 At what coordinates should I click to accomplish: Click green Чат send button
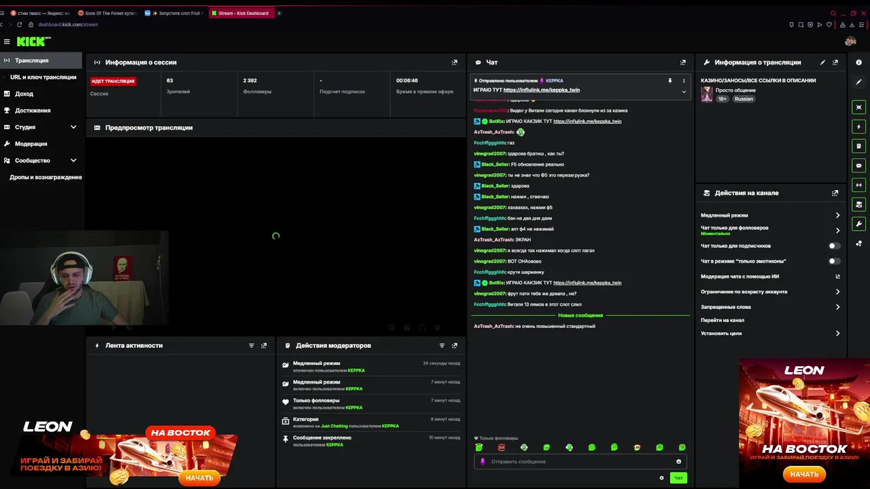pyautogui.click(x=678, y=478)
